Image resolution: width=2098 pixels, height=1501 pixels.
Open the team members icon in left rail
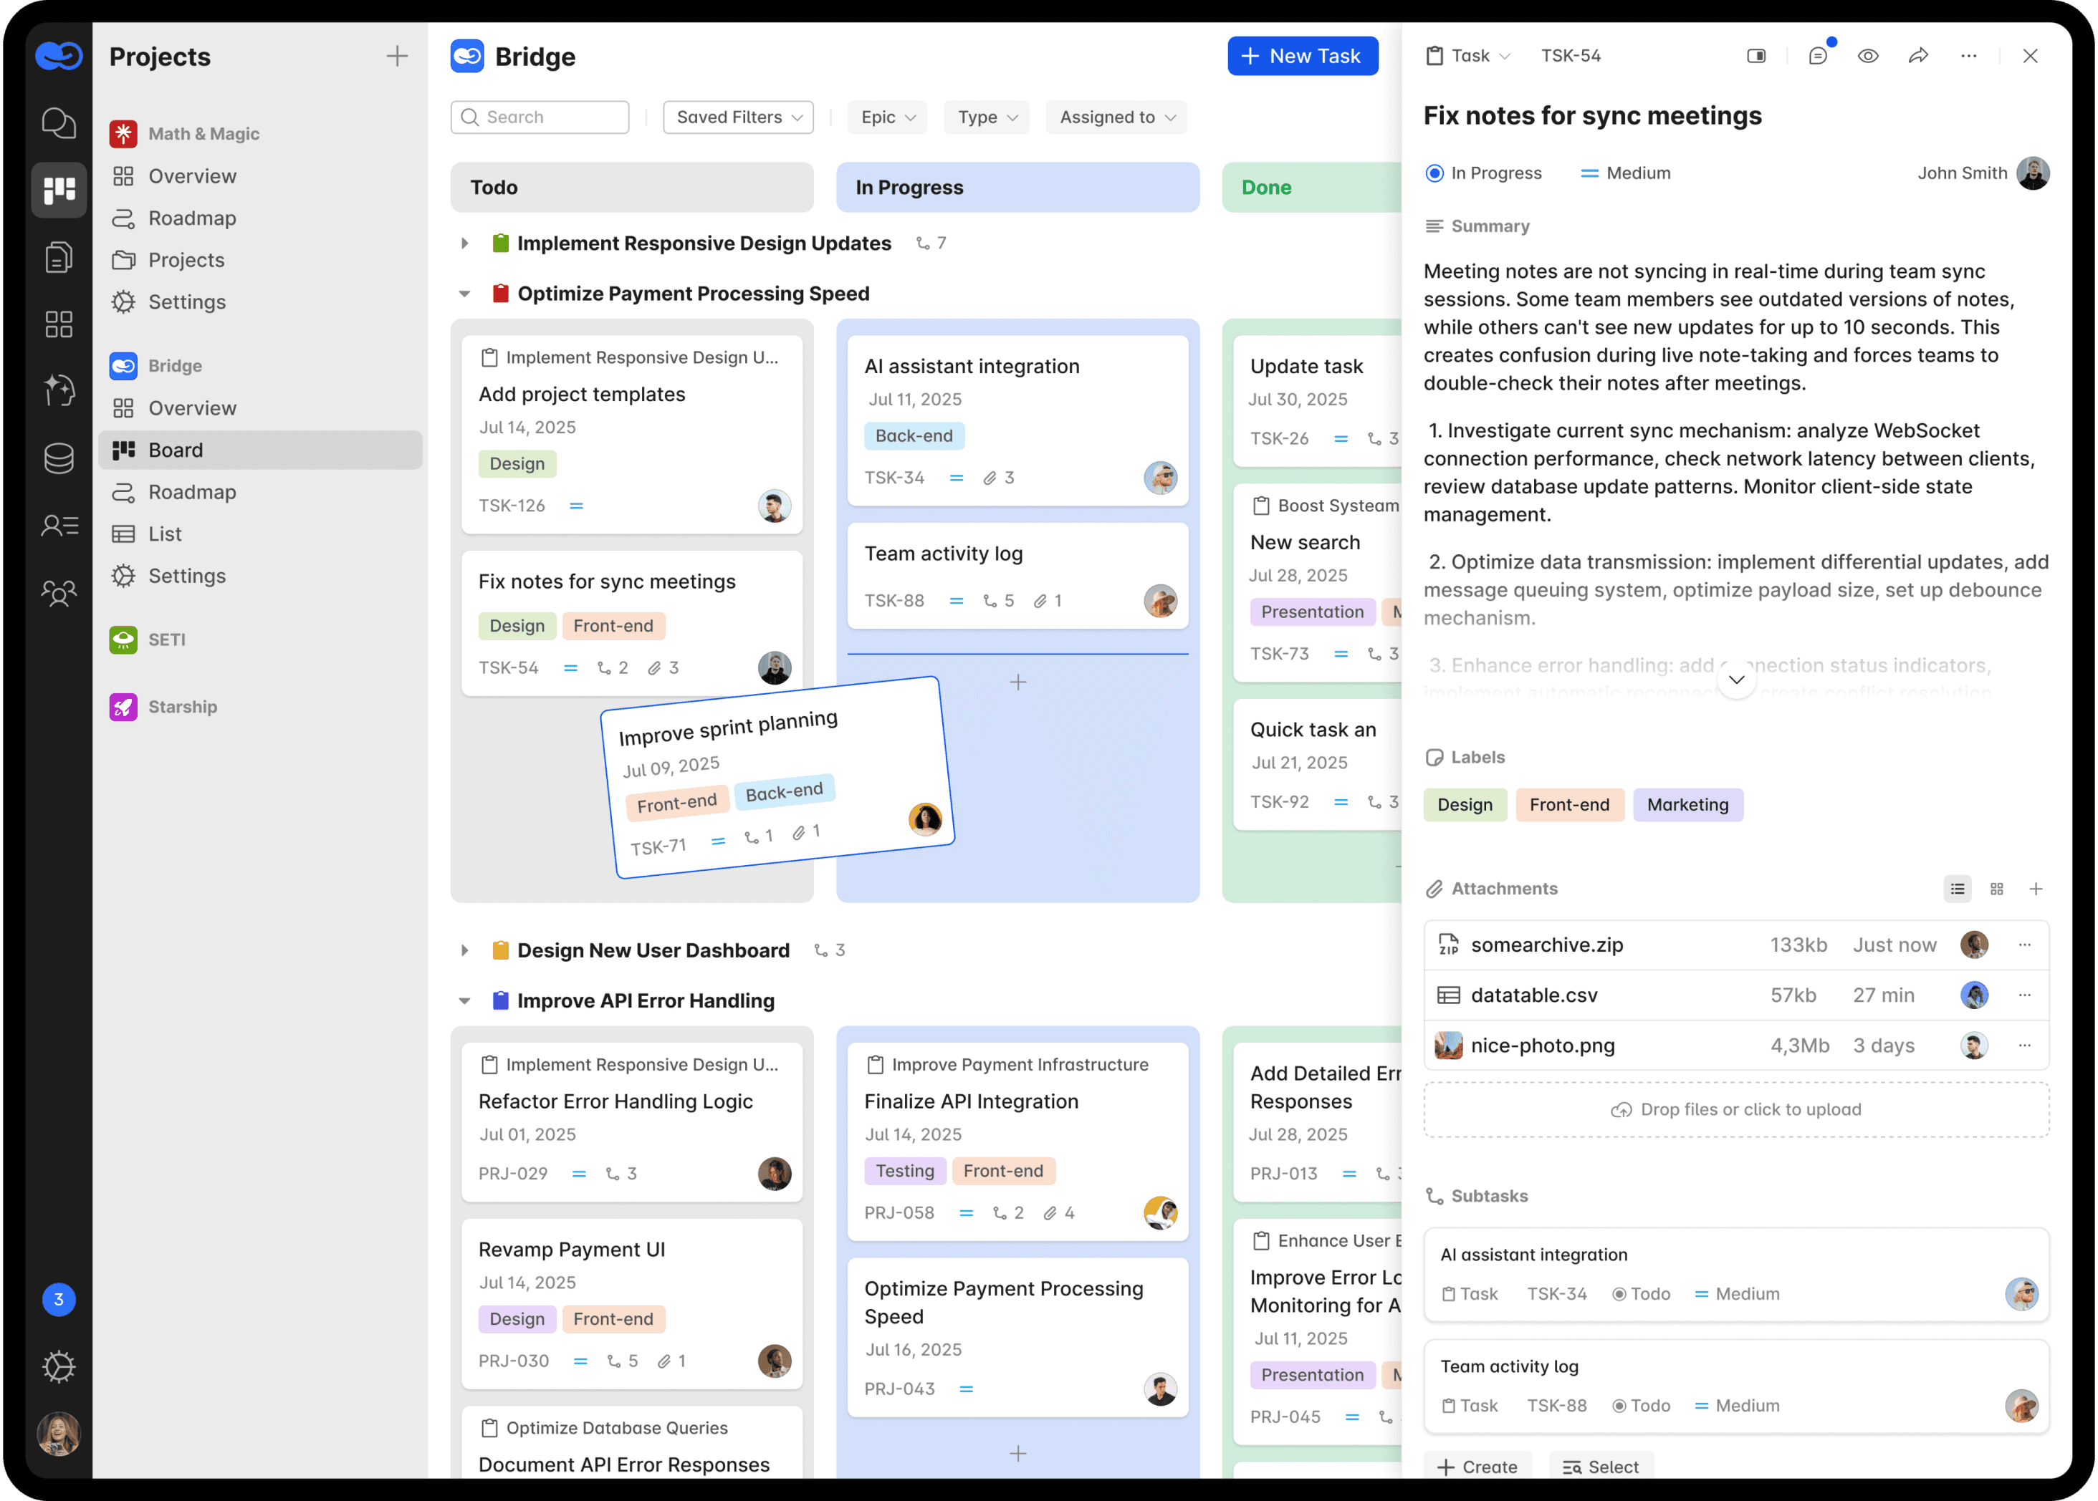[58, 592]
